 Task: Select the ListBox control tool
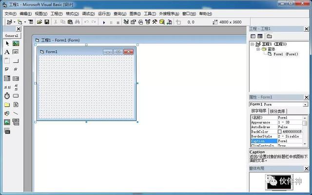[x=16, y=78]
